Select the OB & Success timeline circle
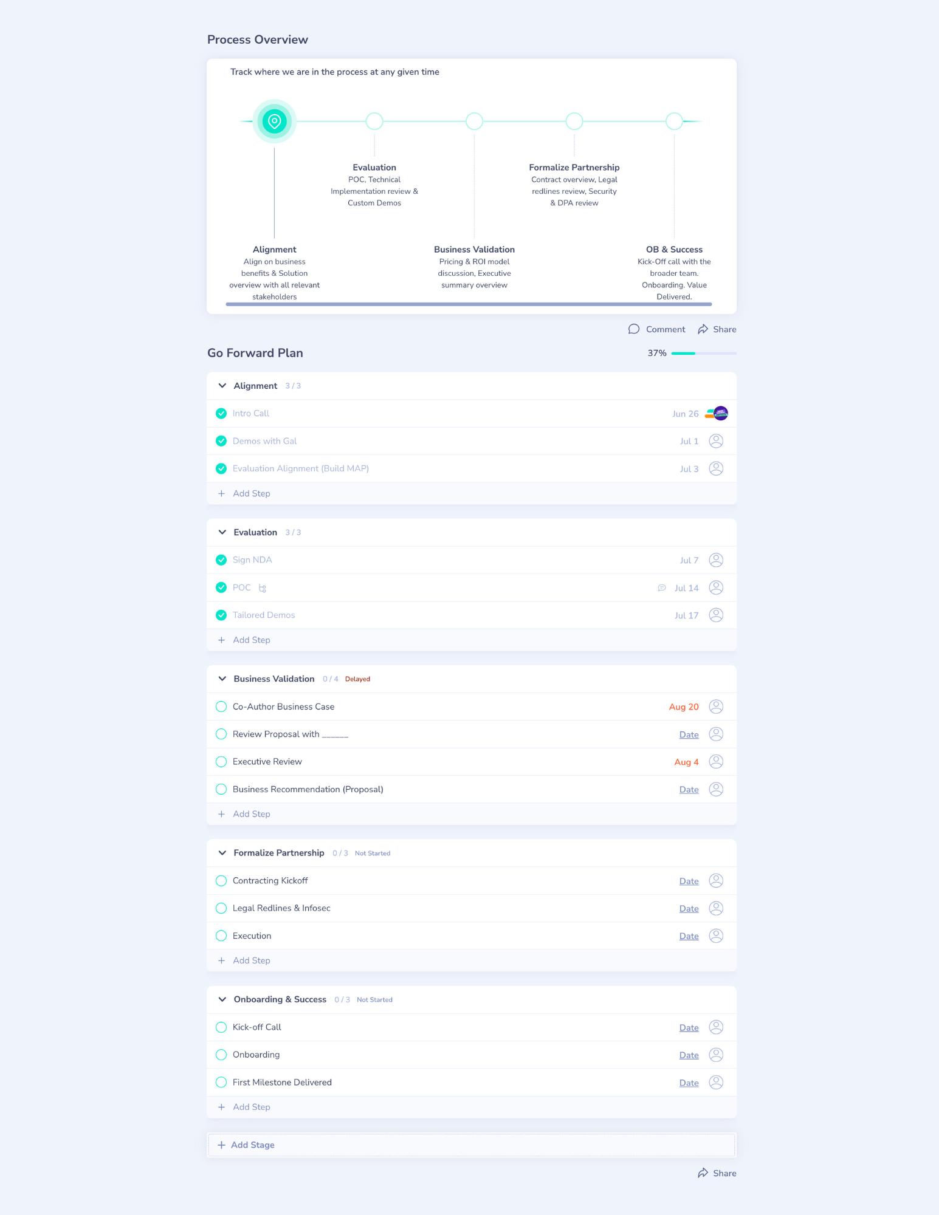This screenshot has height=1215, width=939. coord(674,122)
